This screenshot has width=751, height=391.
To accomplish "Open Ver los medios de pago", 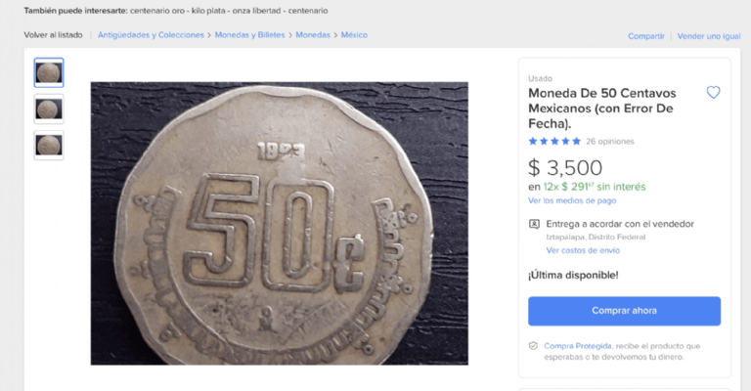I will pyautogui.click(x=572, y=200).
